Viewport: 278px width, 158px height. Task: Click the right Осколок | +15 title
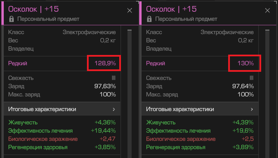click(x=171, y=9)
